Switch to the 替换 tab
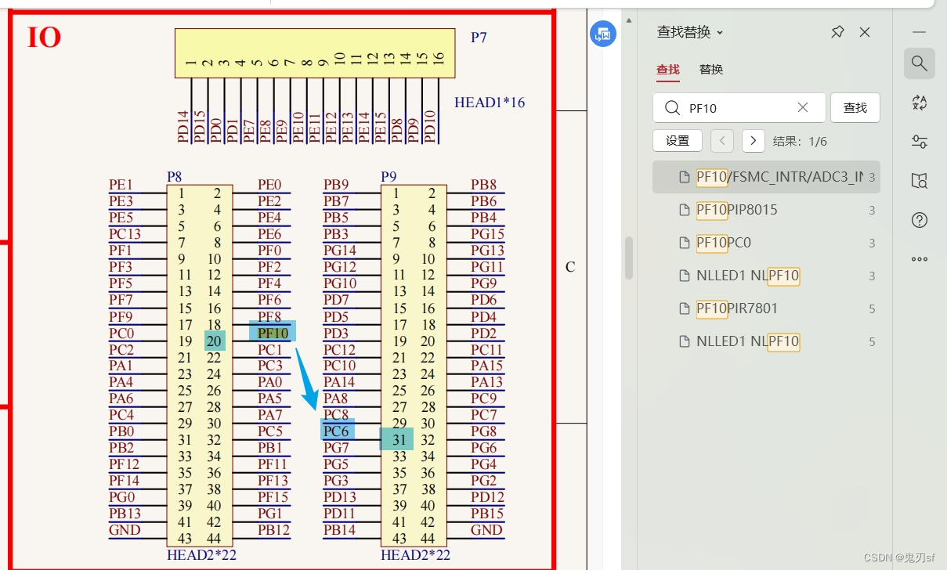 tap(711, 70)
